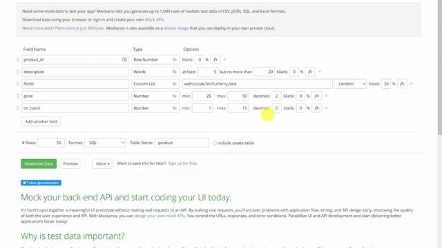The height and width of the screenshot is (248, 442).
Task: Click the product_id blank percentage input
Action: pos(200,60)
